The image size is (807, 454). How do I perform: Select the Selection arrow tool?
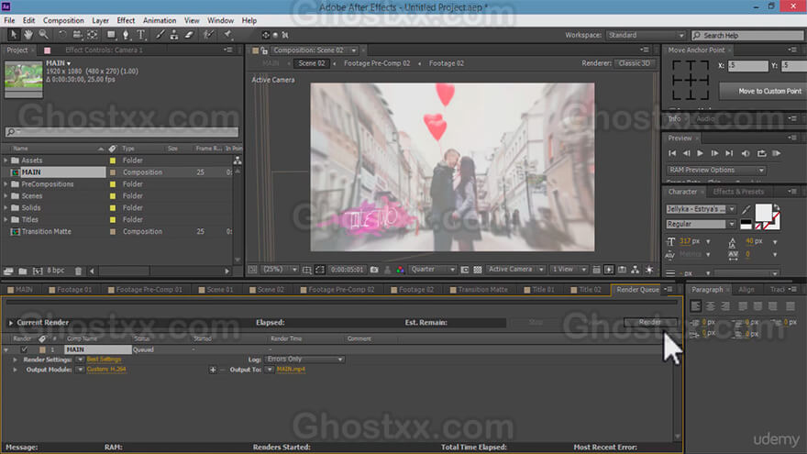pos(14,35)
